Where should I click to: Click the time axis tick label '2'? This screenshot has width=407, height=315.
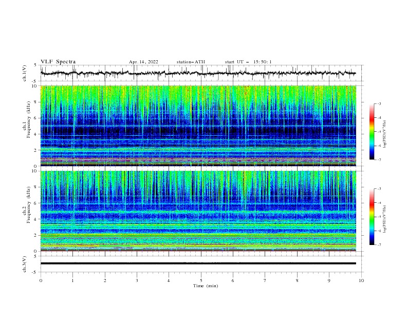pos(105,281)
